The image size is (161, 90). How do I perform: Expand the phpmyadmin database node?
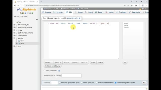(14, 35)
